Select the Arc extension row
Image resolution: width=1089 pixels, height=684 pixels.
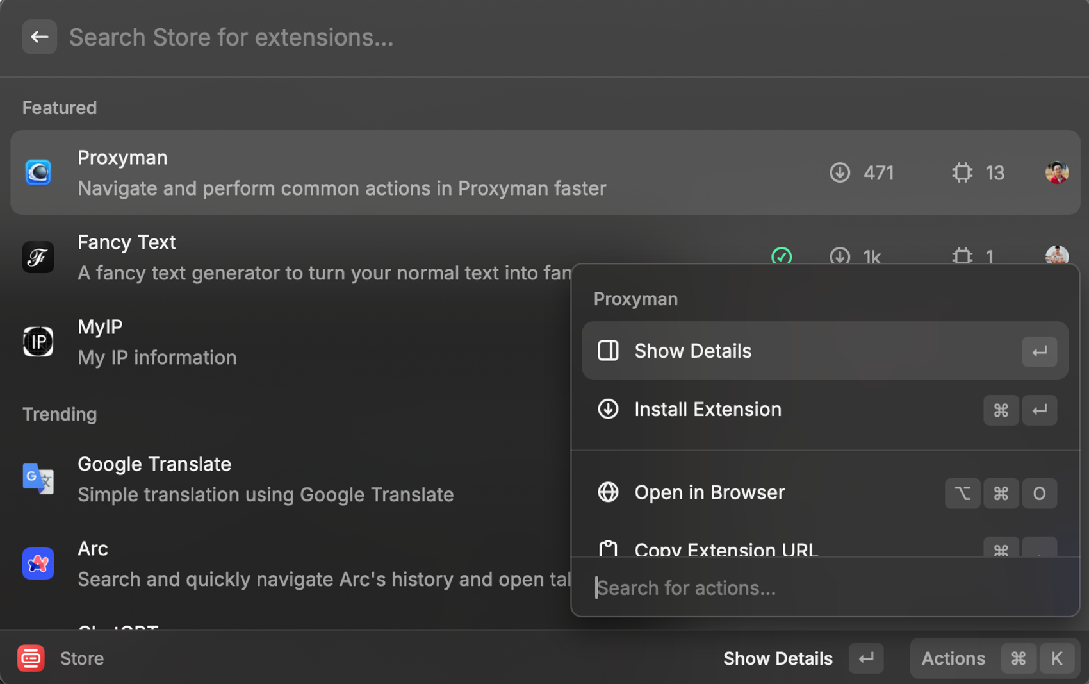[x=291, y=563]
